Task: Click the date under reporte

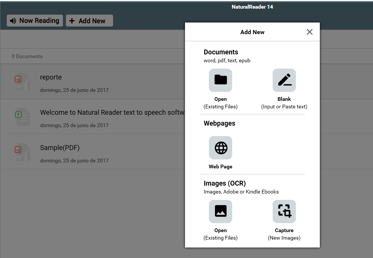Action: (74, 90)
